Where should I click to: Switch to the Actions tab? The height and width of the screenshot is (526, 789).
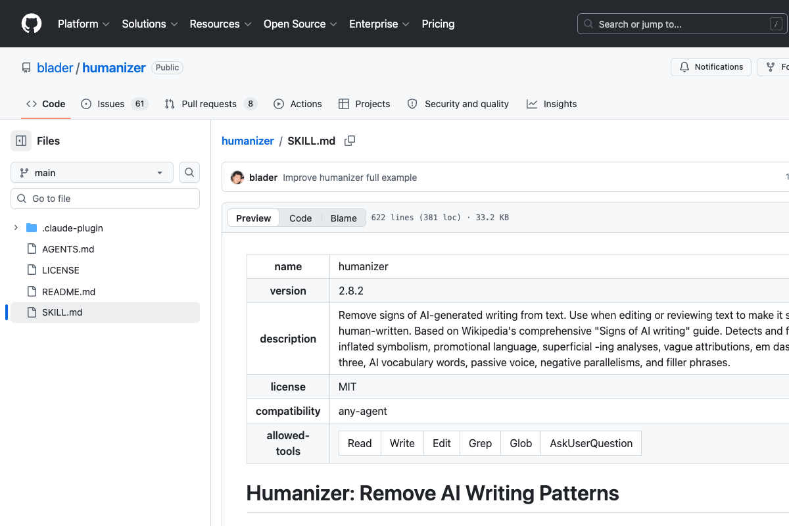pyautogui.click(x=298, y=104)
